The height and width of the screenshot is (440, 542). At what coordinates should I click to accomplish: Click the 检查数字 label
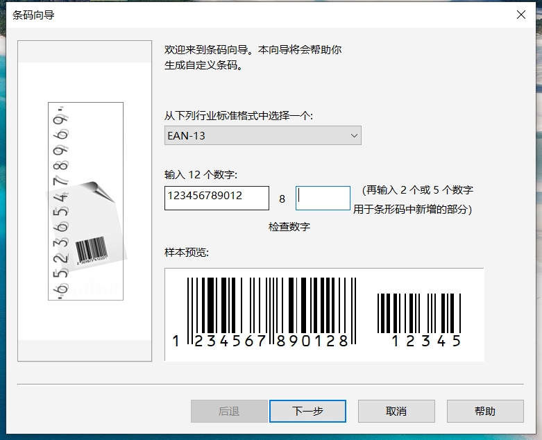point(289,227)
